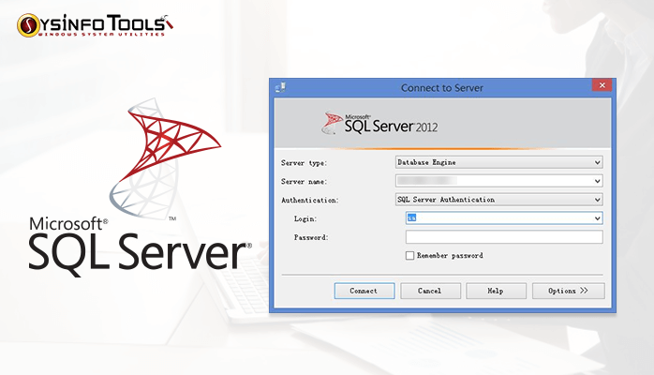Close the Connect to Server dialog
The width and height of the screenshot is (654, 375).
pyautogui.click(x=602, y=85)
